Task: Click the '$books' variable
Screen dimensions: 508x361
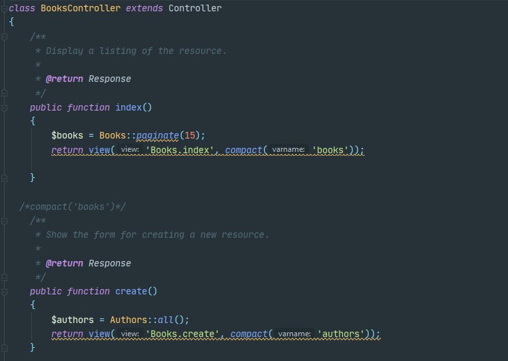Action: pos(67,135)
